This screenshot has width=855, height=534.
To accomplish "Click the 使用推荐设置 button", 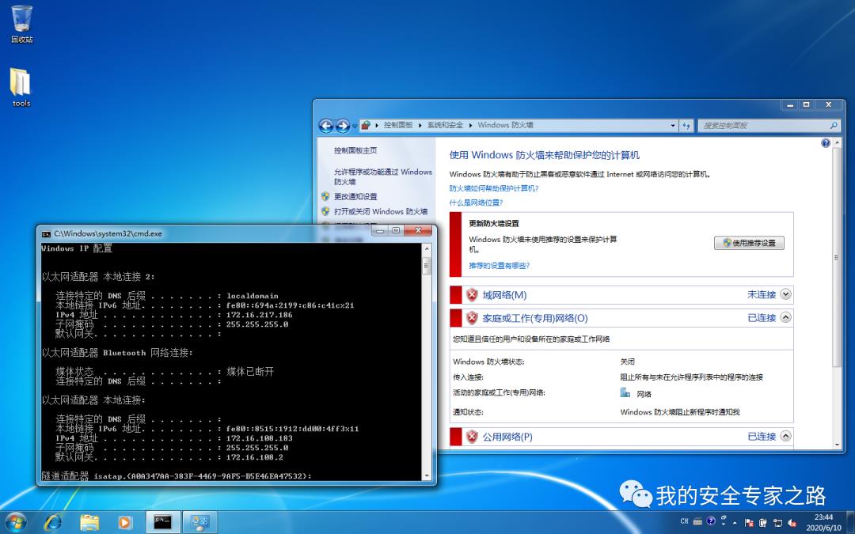I will tap(749, 243).
